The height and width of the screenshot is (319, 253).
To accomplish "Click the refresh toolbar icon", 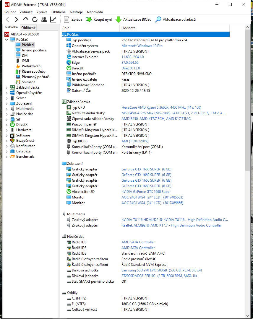I will (x=35, y=19).
